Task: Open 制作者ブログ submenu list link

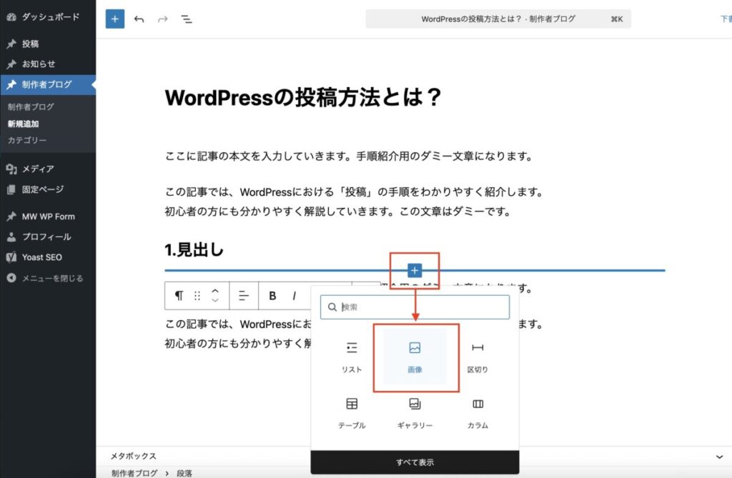Action: coord(31,106)
